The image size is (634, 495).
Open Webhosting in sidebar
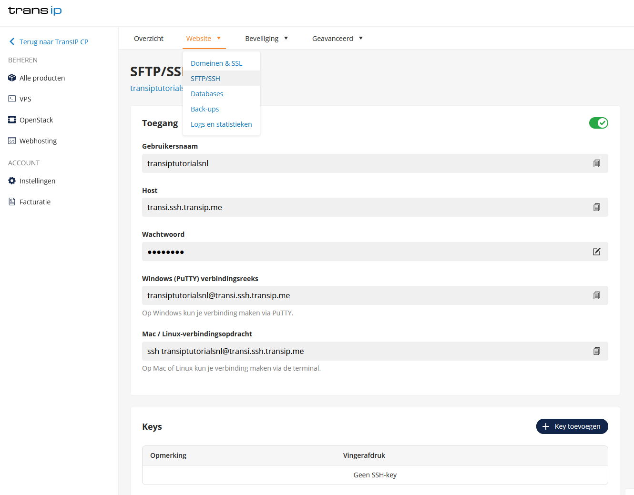tap(38, 141)
